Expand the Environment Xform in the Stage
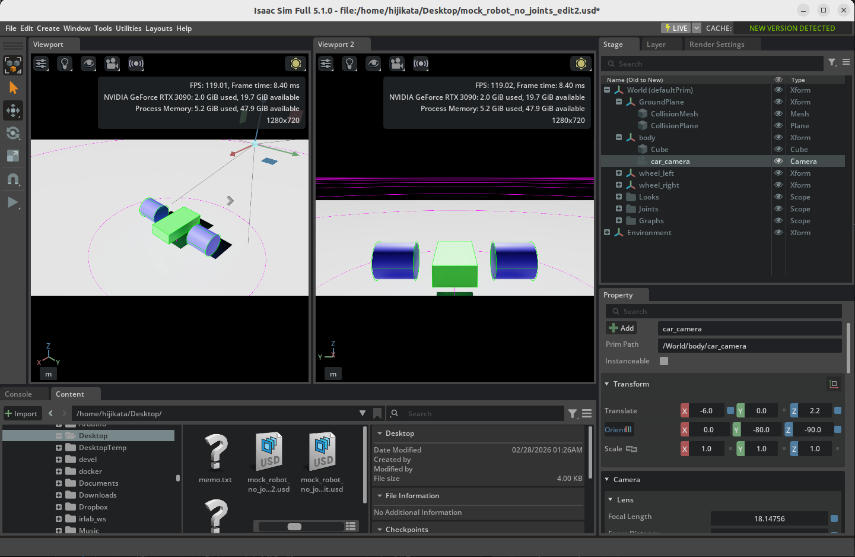 click(x=606, y=232)
